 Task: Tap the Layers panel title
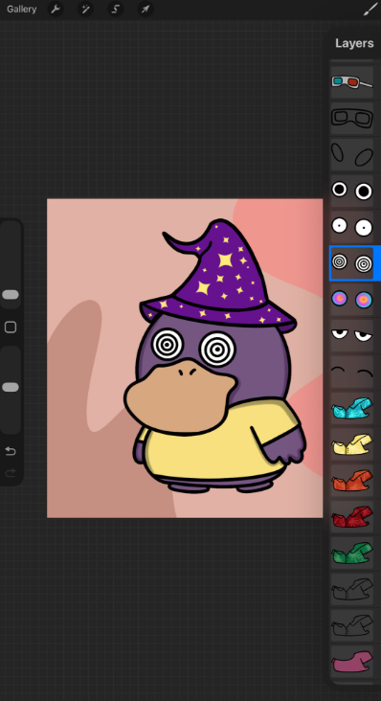(x=354, y=43)
